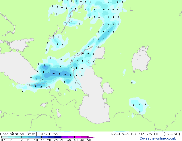Click the '25' legend scale label
This screenshot has height=141, width=182.
[x=56, y=140]
